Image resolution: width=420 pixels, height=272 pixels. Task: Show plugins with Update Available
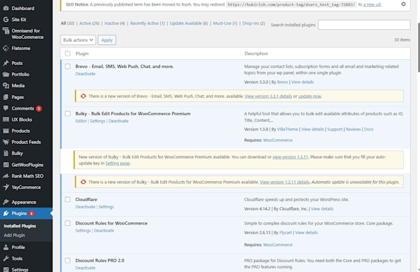pos(188,23)
